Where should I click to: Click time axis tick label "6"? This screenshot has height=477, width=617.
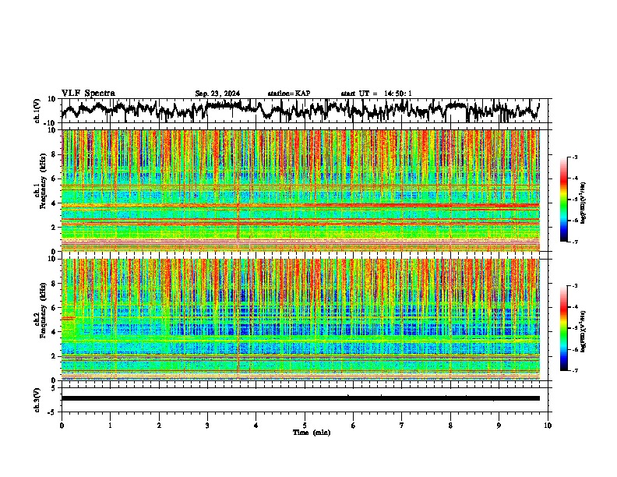point(354,426)
